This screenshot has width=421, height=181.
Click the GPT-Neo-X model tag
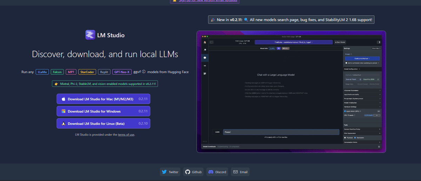point(122,72)
